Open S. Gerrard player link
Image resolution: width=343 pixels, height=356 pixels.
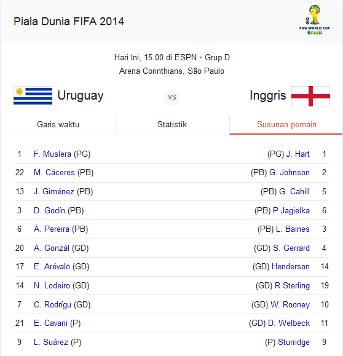coord(291,248)
